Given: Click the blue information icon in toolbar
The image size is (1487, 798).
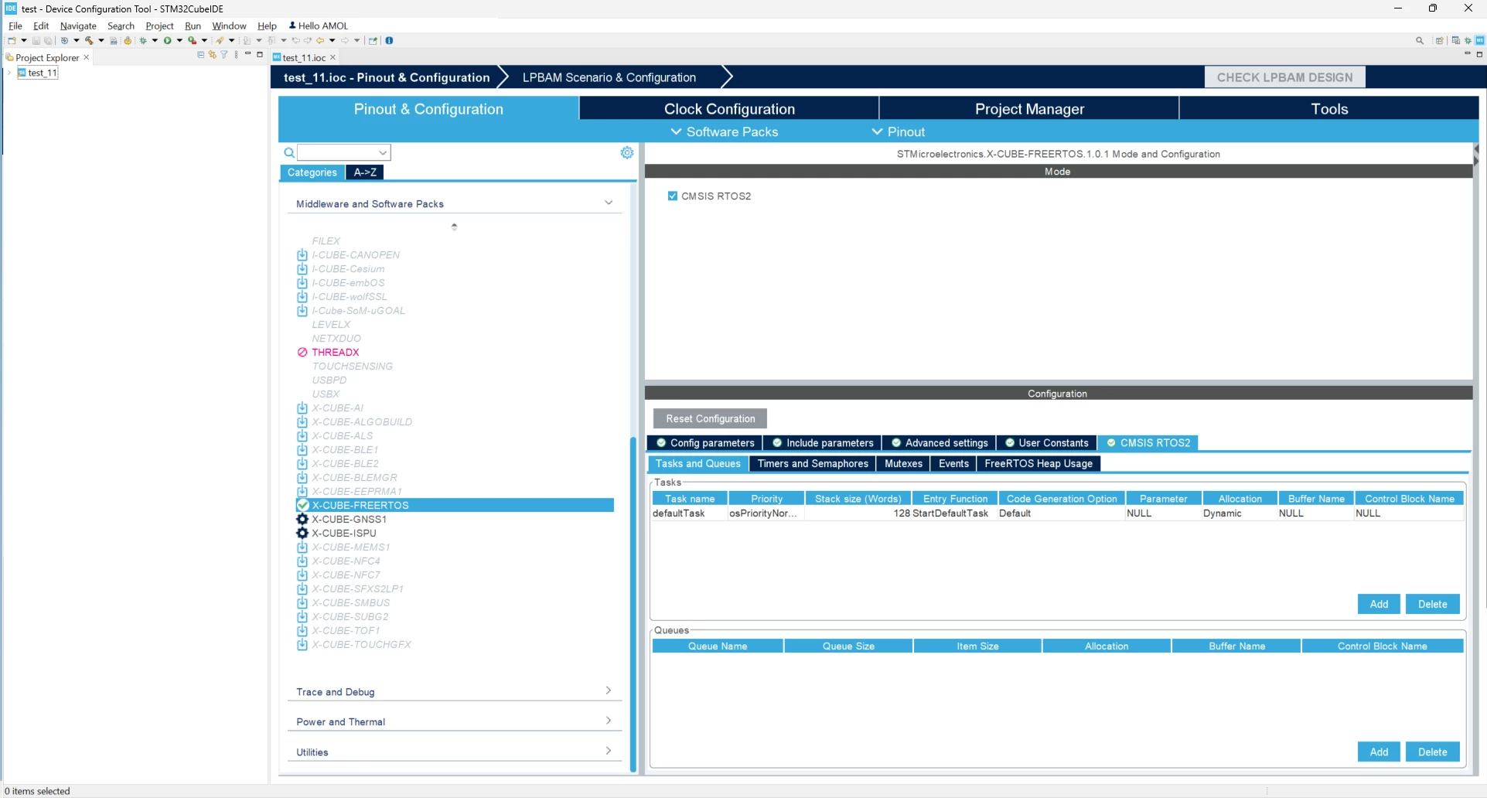Looking at the screenshot, I should 389,41.
